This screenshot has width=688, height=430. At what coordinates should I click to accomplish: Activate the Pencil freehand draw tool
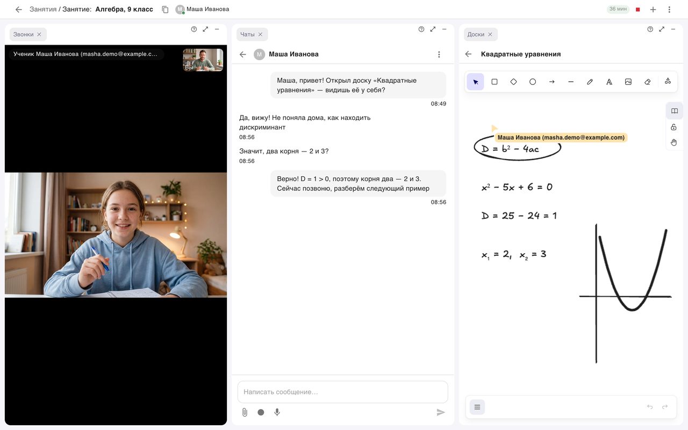590,82
